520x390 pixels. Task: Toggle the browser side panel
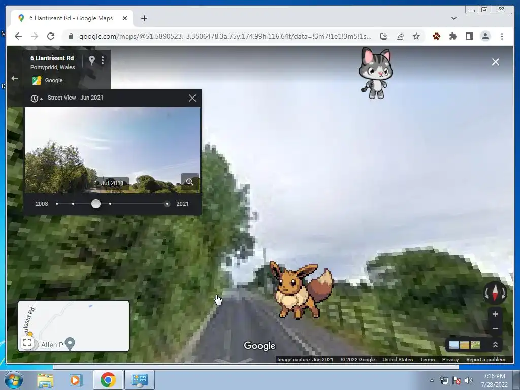469,36
